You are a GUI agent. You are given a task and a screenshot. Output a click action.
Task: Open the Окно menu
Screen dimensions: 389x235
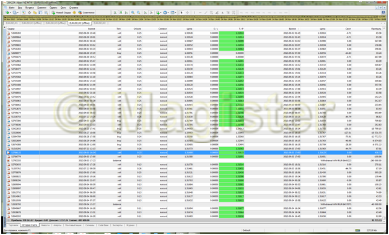[x=64, y=7]
